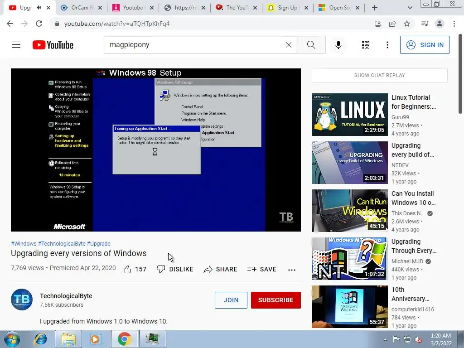464x348 pixels.
Task: Click the red SUBSCRIBE button
Action: [276, 300]
